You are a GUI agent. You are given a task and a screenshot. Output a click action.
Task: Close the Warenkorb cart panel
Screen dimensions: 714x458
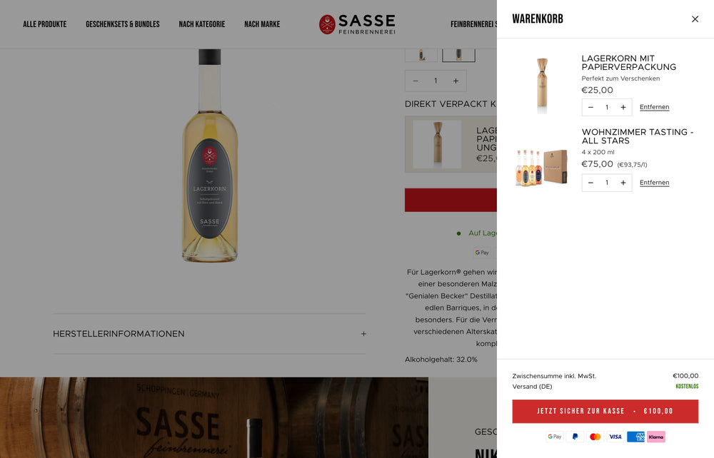click(695, 19)
